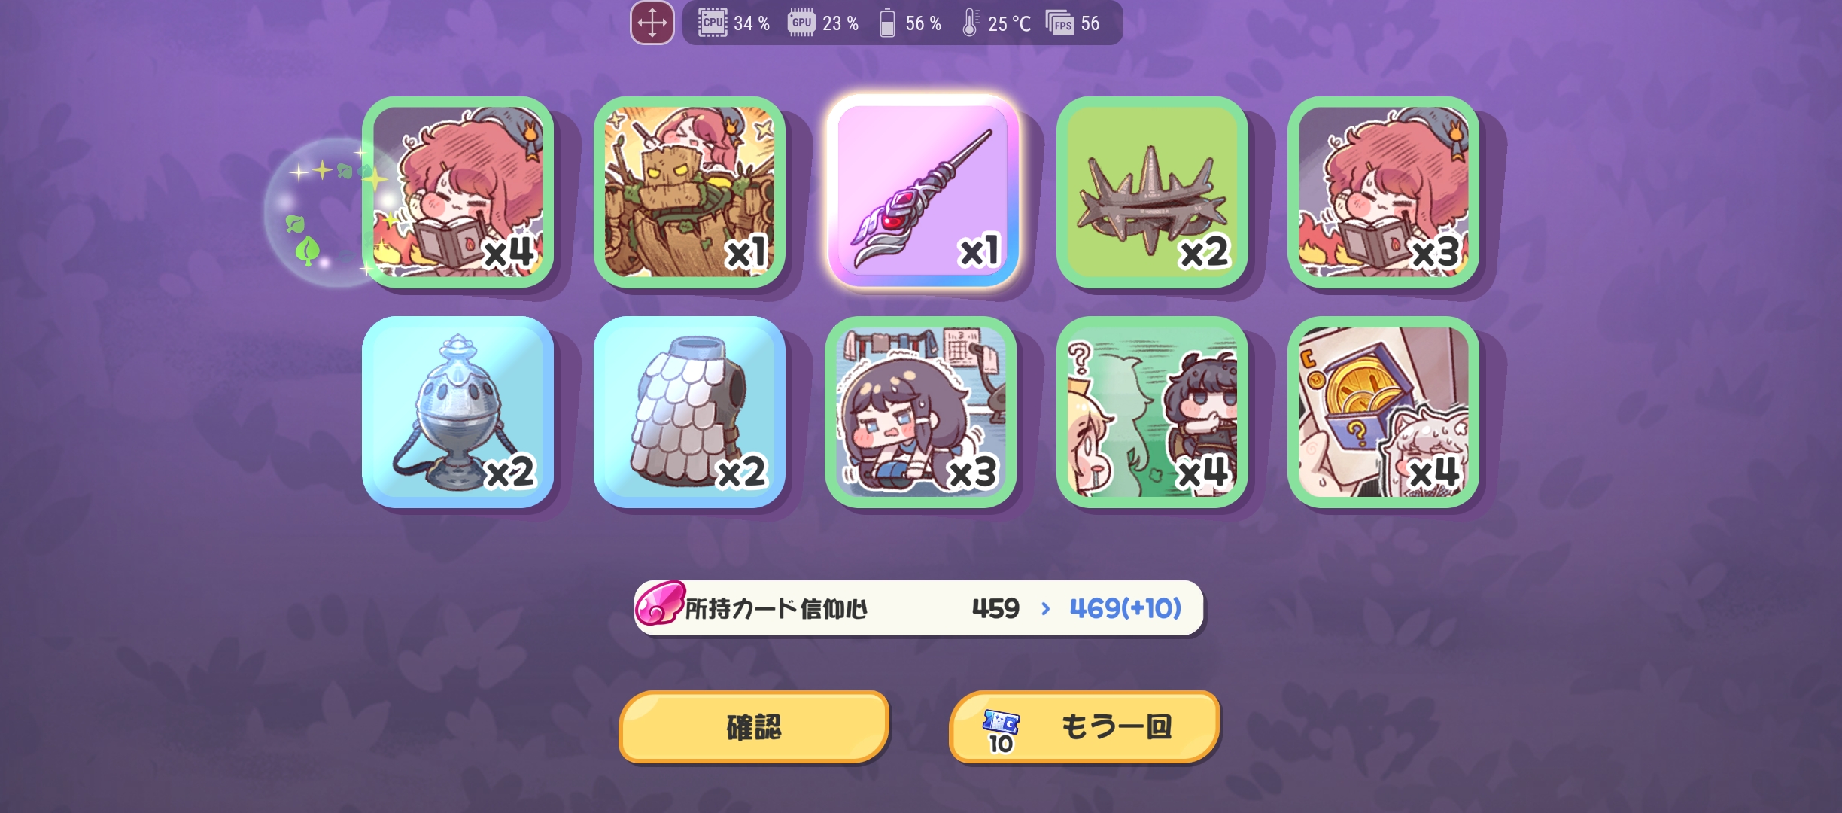This screenshot has height=813, width=1842.
Task: Click the 所持カード信仰心 points bar
Action: [x=919, y=607]
